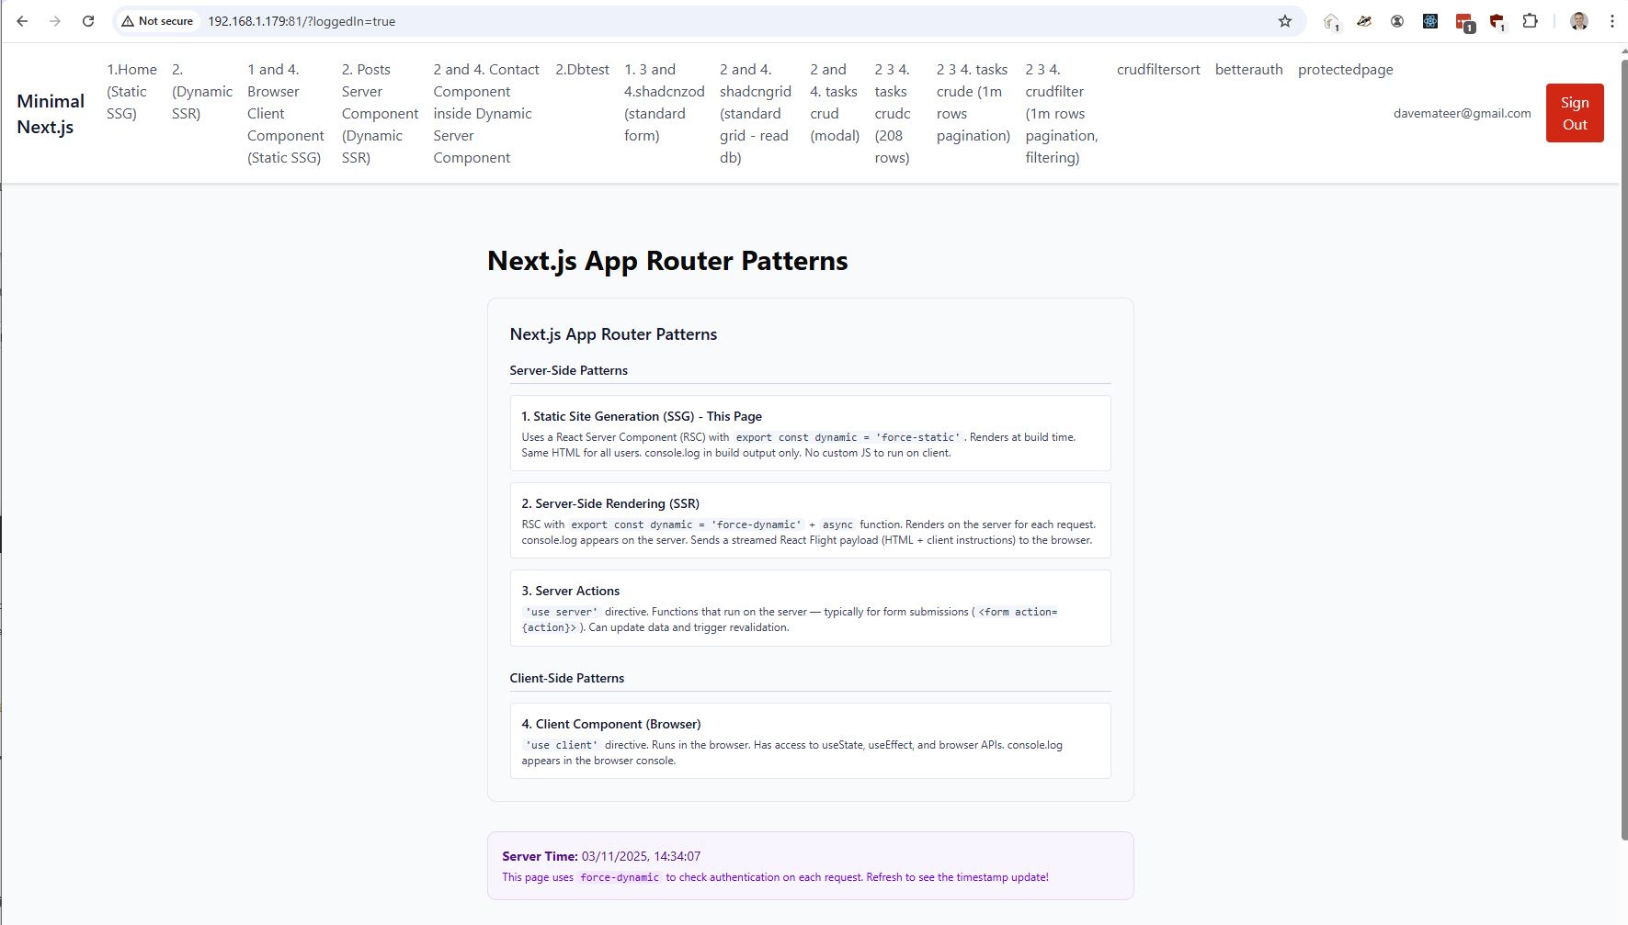Viewport: 1628px width, 925px height.
Task: Click the red shield extension icon
Action: pyautogui.click(x=1497, y=21)
